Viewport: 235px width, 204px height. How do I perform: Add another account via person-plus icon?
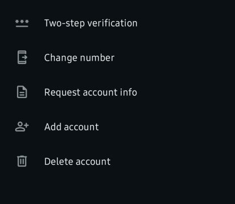tap(22, 126)
